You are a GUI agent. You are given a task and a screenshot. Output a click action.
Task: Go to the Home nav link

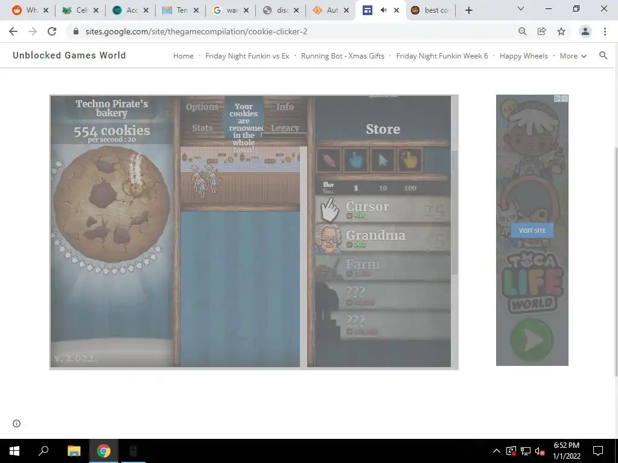[x=183, y=56]
